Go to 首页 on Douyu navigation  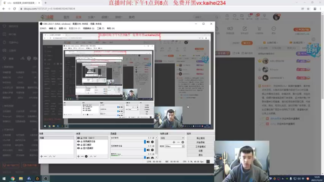[x=66, y=17]
